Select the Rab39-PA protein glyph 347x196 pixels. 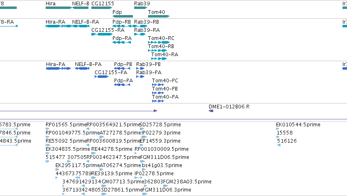click(x=140, y=77)
